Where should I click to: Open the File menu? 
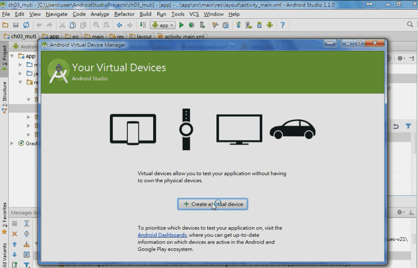[x=6, y=14]
